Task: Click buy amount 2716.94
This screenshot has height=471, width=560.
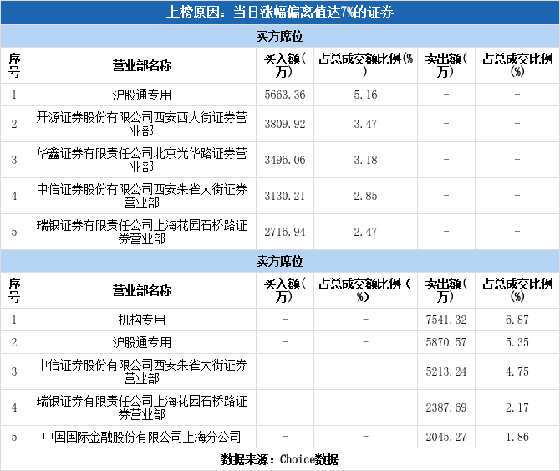Action: [285, 232]
